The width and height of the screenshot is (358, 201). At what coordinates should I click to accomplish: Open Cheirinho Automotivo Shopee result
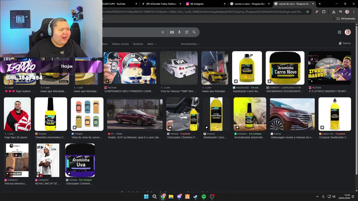tap(51, 137)
